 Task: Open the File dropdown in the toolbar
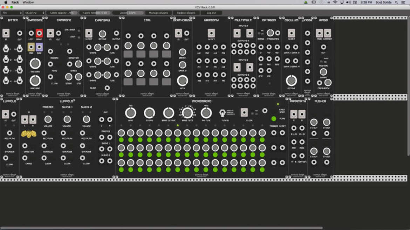tap(12, 13)
